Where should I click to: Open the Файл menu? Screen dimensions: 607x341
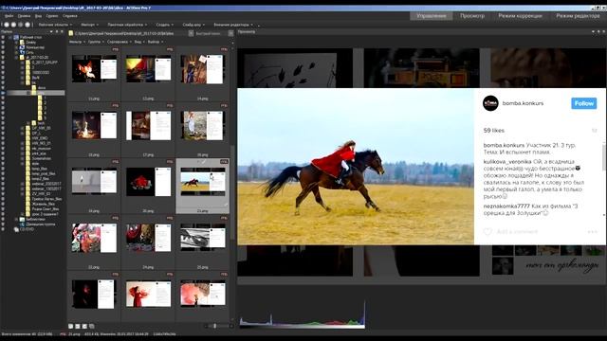[x=9, y=16]
